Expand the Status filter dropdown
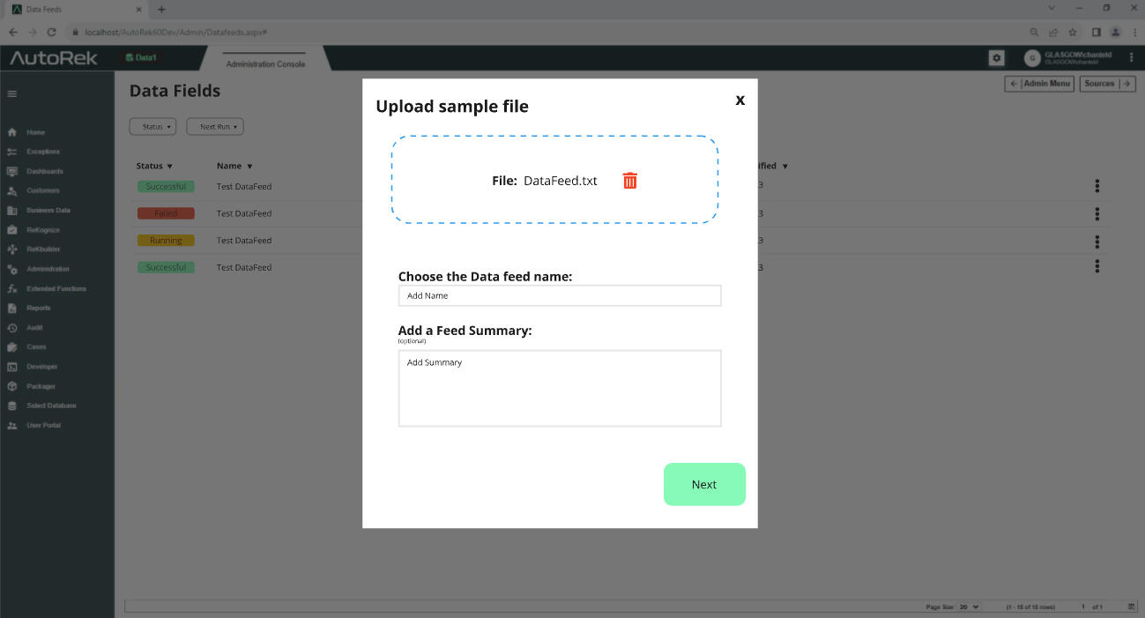Viewport: 1145px width, 618px height. tap(152, 127)
